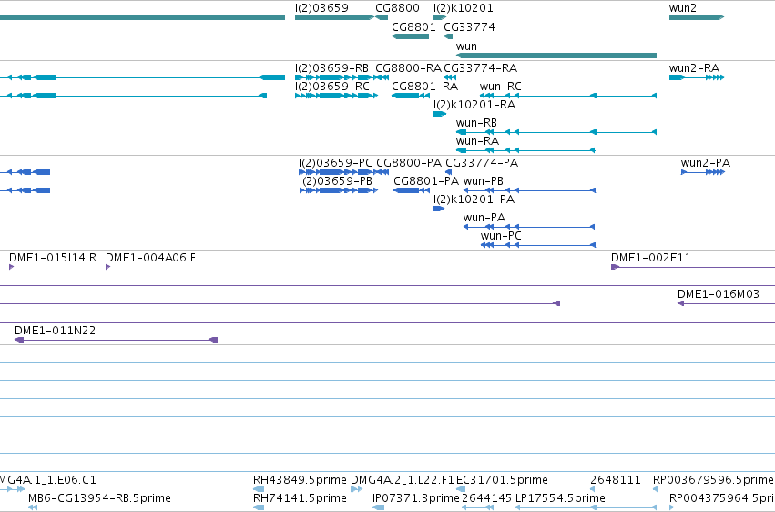Click the CG8801 gene bar

pyautogui.click(x=410, y=36)
